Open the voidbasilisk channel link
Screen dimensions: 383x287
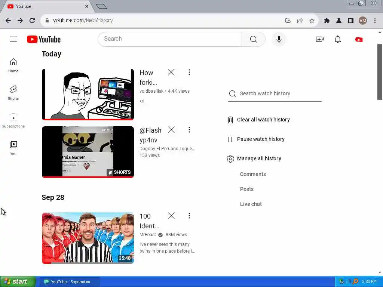click(x=151, y=91)
